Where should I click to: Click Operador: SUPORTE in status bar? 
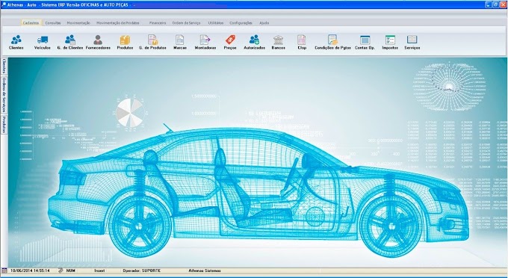(x=142, y=271)
